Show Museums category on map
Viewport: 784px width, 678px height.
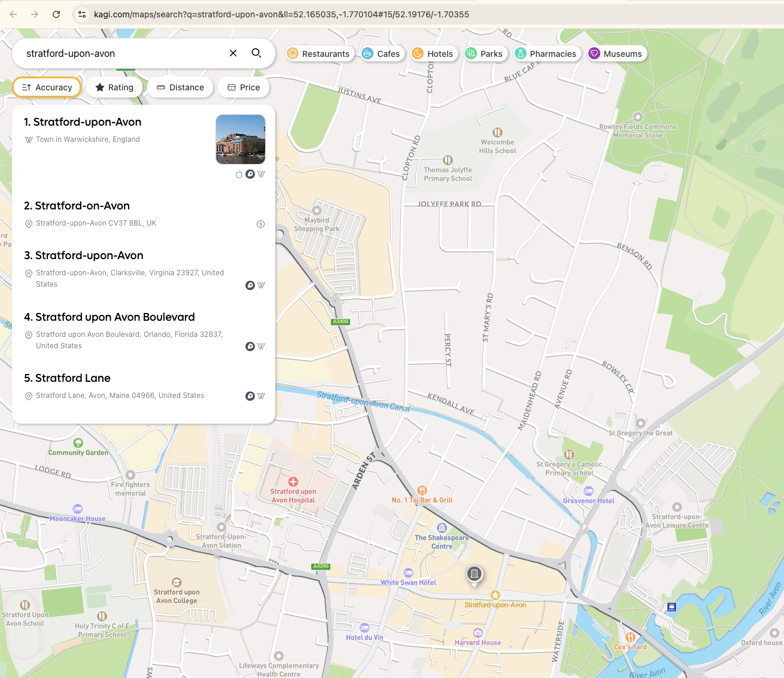tap(616, 54)
